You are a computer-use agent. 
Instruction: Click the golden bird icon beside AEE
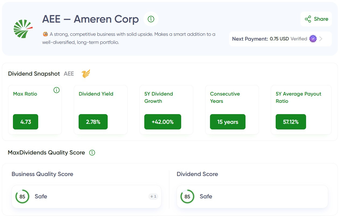pyautogui.click(x=86, y=74)
